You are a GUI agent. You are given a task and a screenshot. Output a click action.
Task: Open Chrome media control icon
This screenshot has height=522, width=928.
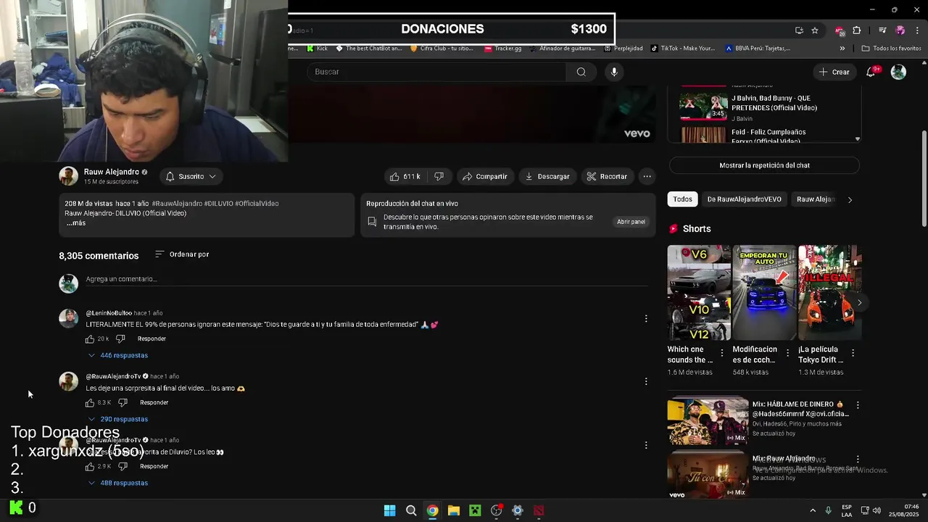click(882, 30)
